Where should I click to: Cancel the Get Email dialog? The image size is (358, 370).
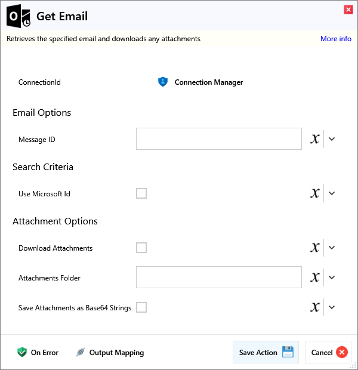click(328, 353)
